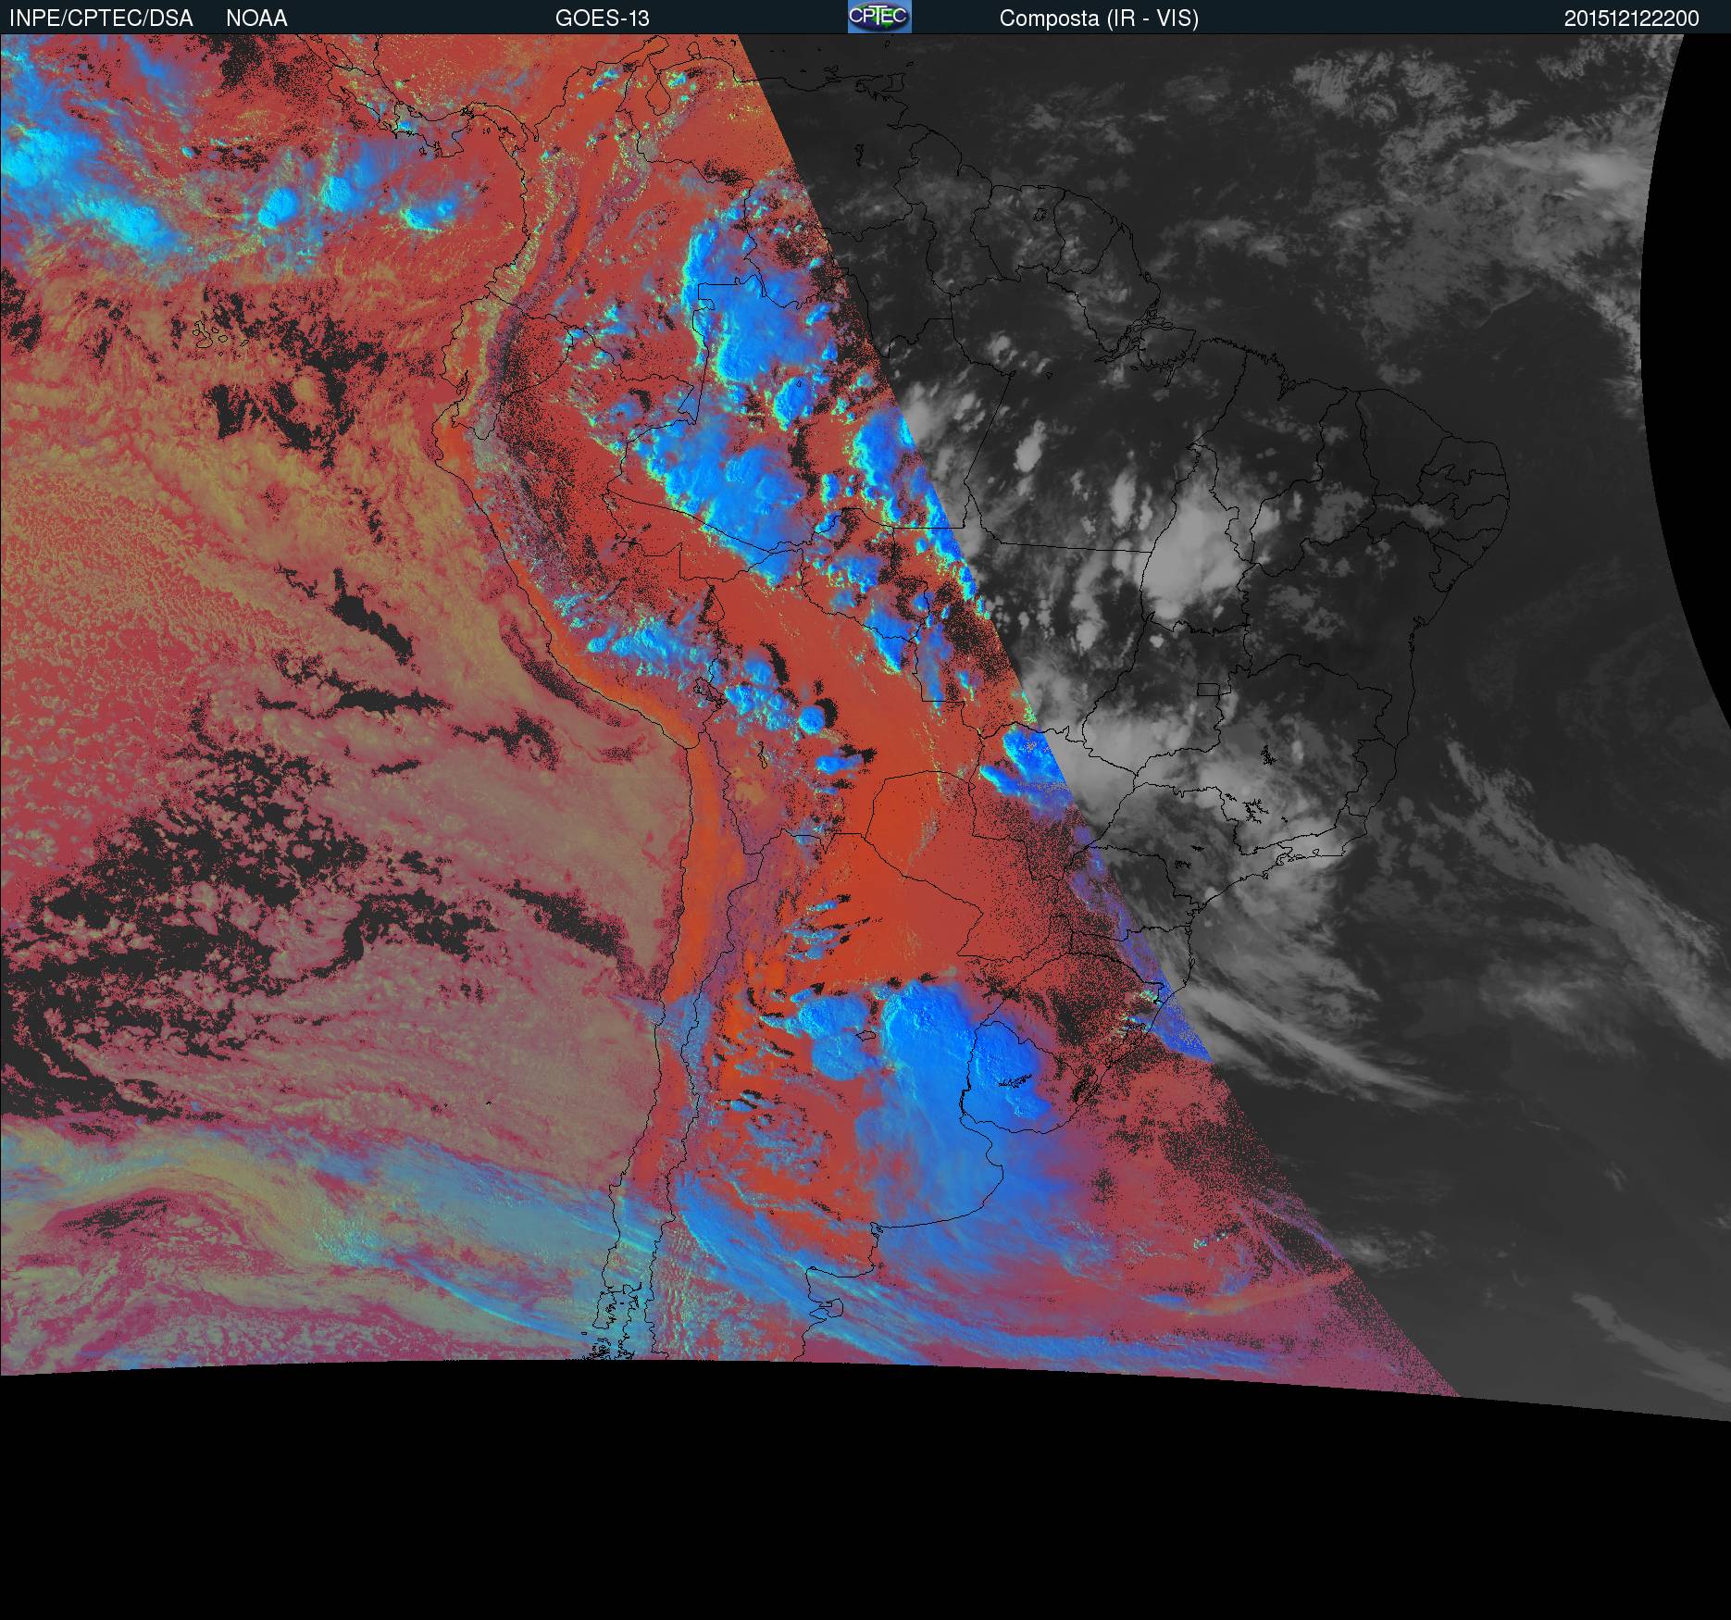Click the Composta (IR - VIS) title
Screen dimensions: 1731x1620
pos(1099,19)
